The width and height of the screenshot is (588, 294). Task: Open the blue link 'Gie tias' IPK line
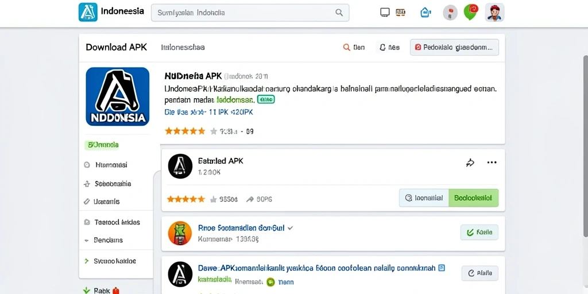pyautogui.click(x=209, y=112)
